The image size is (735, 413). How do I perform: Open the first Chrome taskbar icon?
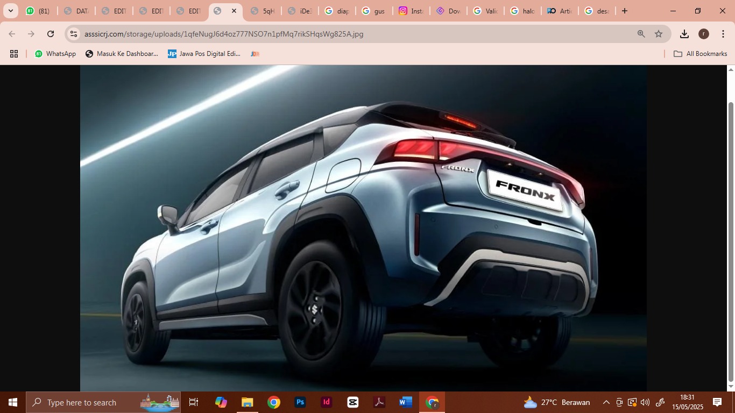coord(274,402)
